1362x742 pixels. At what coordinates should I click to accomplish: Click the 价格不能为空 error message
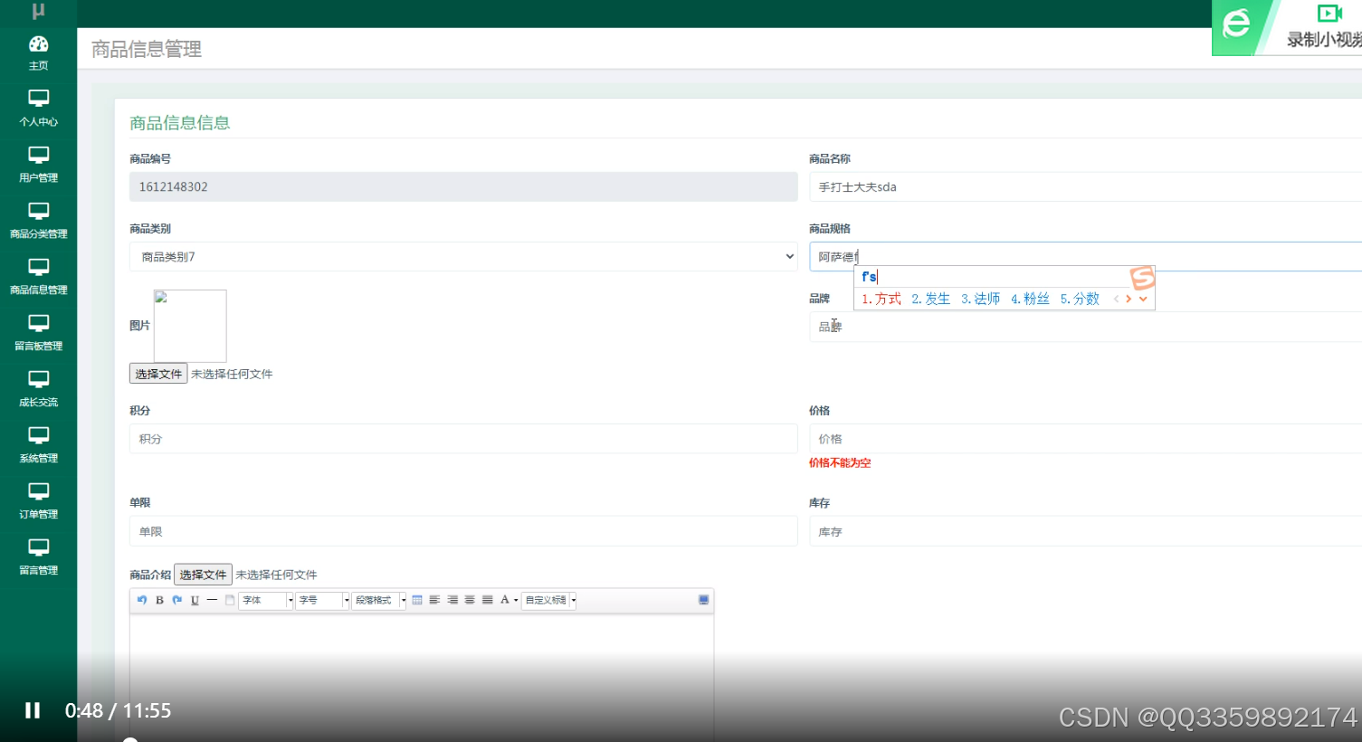click(x=840, y=462)
